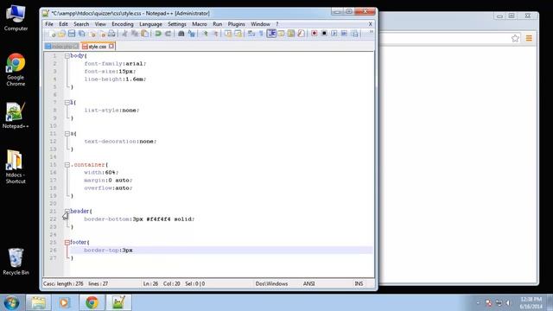Viewport: 553px width, 311px height.
Task: Click Dos\Windows in status bar
Action: click(x=271, y=283)
